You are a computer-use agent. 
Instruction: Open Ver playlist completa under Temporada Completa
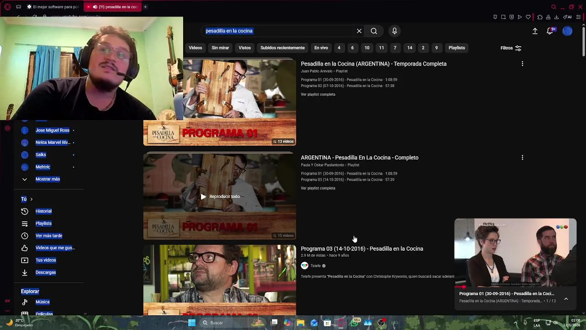[318, 94]
